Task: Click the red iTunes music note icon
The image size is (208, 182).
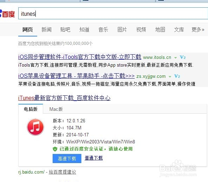Action: point(35,127)
